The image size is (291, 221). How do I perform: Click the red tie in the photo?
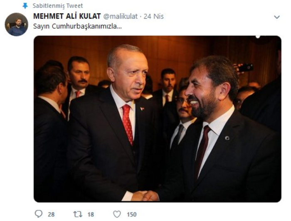click(x=128, y=124)
